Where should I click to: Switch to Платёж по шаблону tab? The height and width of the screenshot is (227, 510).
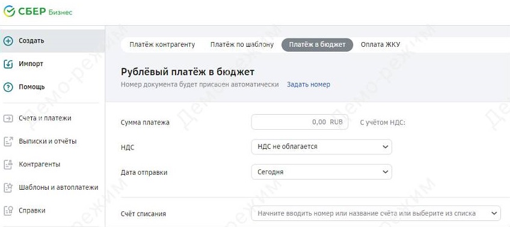tap(242, 44)
